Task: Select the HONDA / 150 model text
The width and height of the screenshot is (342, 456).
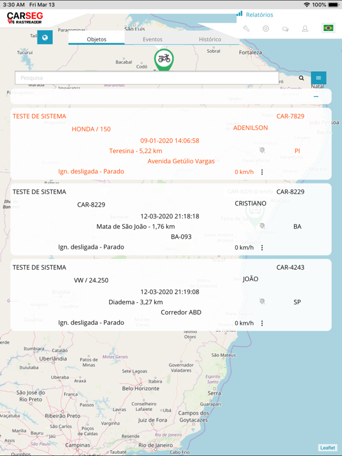Action: (91, 129)
